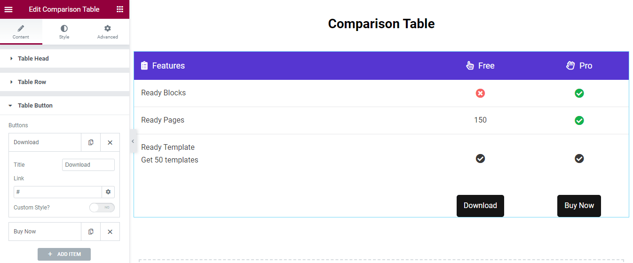The width and height of the screenshot is (633, 263).
Task: Open link options gear icon
Action: 108,192
